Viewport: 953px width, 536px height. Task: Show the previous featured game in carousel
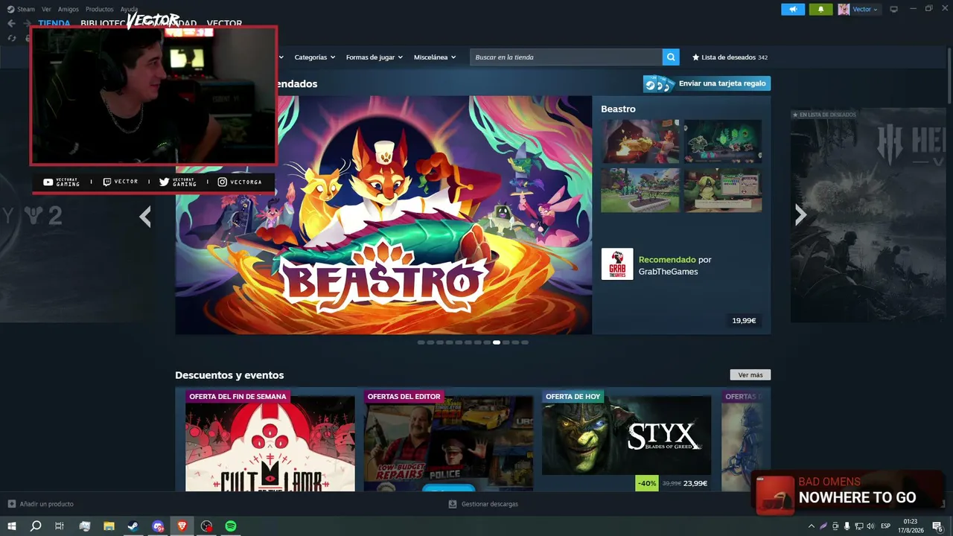coord(145,216)
